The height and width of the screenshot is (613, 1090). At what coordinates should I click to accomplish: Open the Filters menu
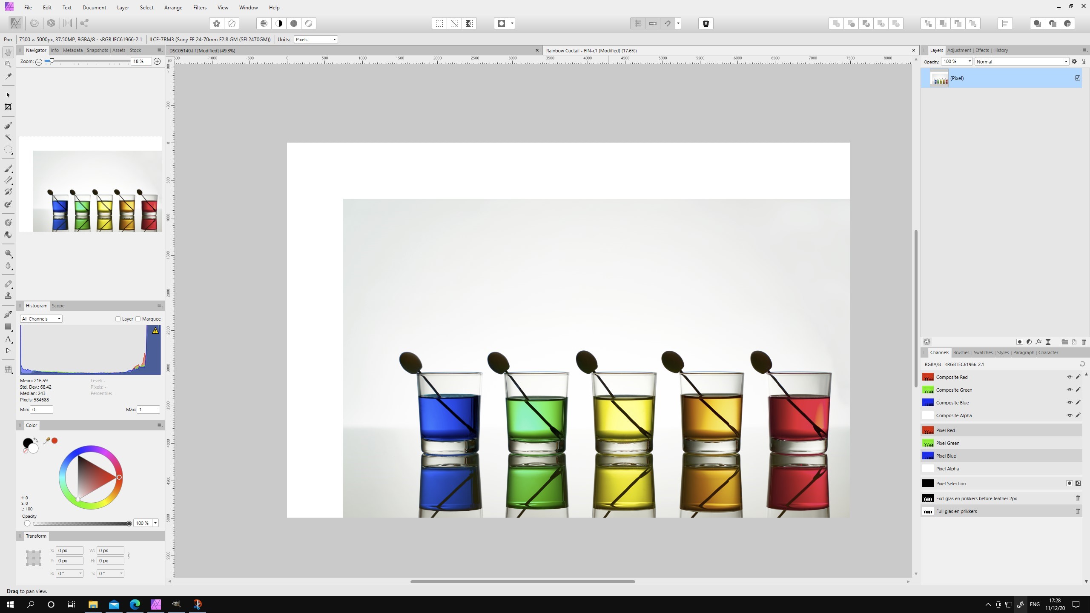pyautogui.click(x=199, y=8)
